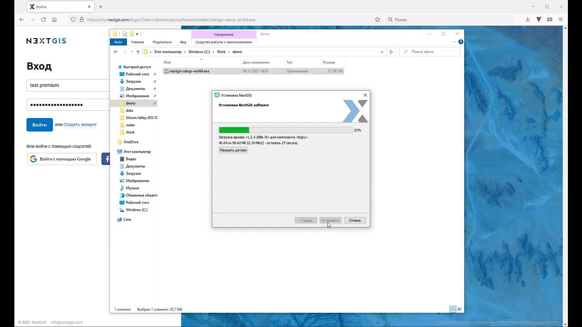Click the installer progress bar
Screen dimensions: 582x327
(286, 130)
